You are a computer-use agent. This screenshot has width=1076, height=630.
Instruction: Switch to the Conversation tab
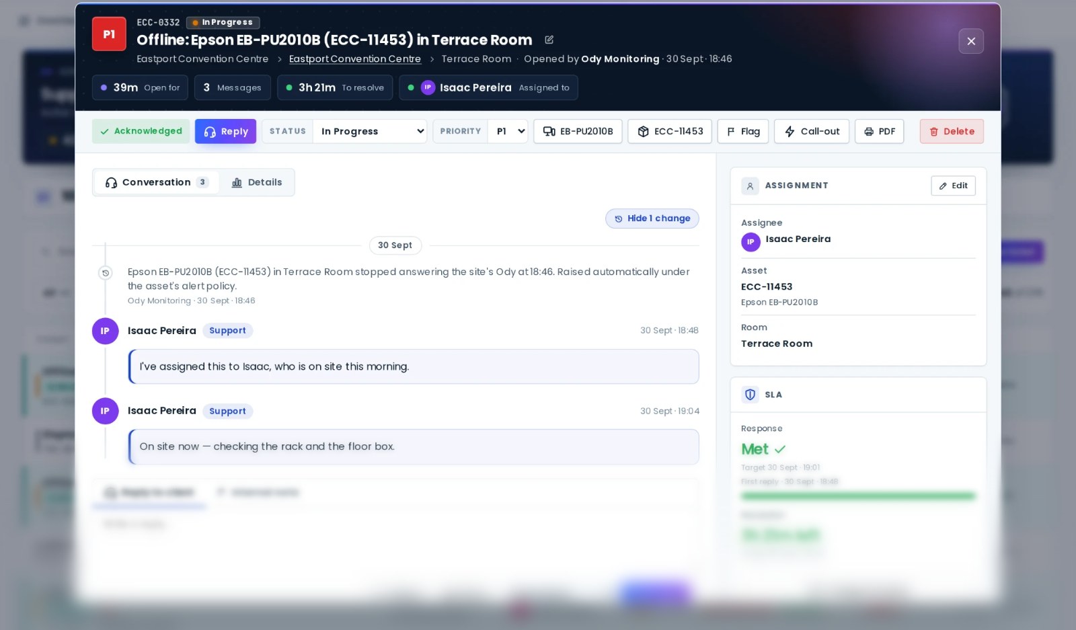157,182
